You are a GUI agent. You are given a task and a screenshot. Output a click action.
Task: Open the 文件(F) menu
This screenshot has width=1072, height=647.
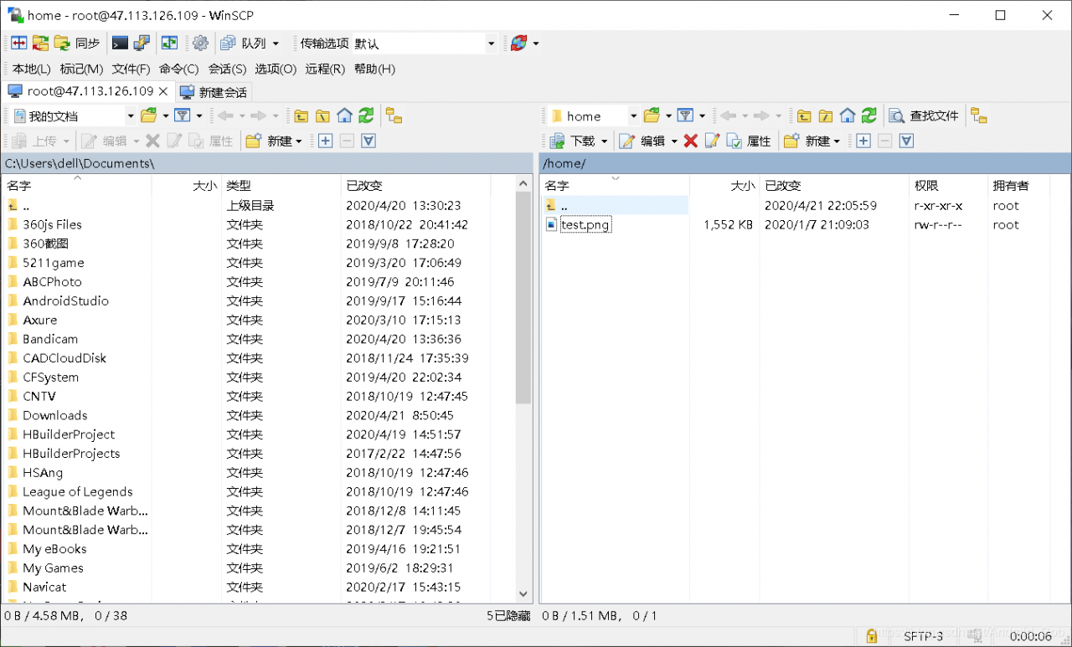(x=131, y=69)
